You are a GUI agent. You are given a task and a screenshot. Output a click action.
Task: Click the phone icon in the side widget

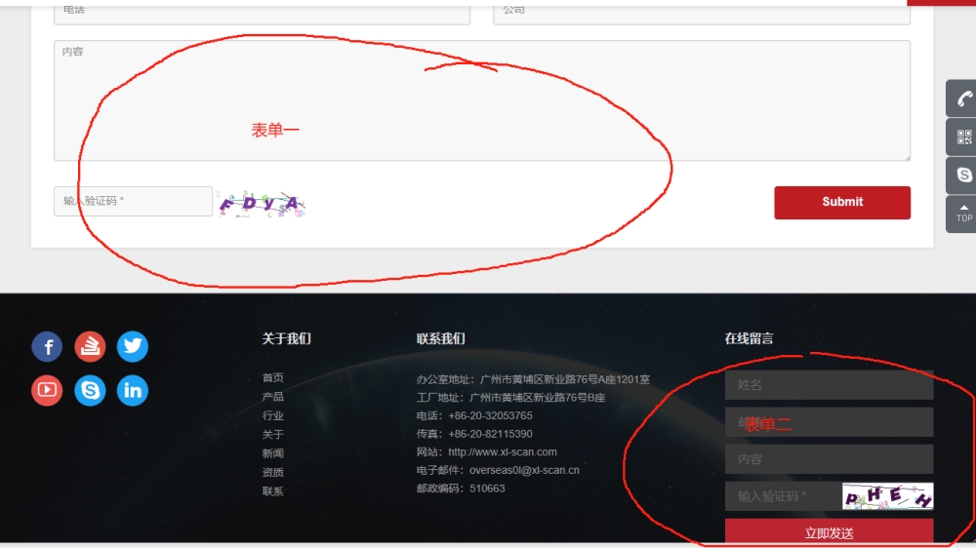coord(962,98)
